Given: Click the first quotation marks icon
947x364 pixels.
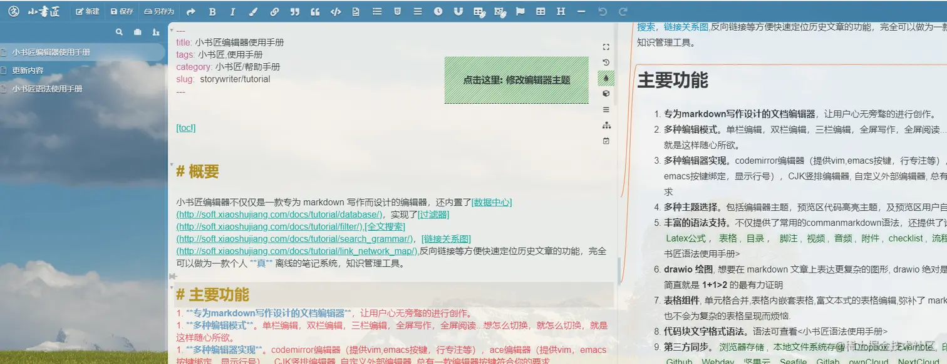Looking at the screenshot, I should pyautogui.click(x=294, y=12).
